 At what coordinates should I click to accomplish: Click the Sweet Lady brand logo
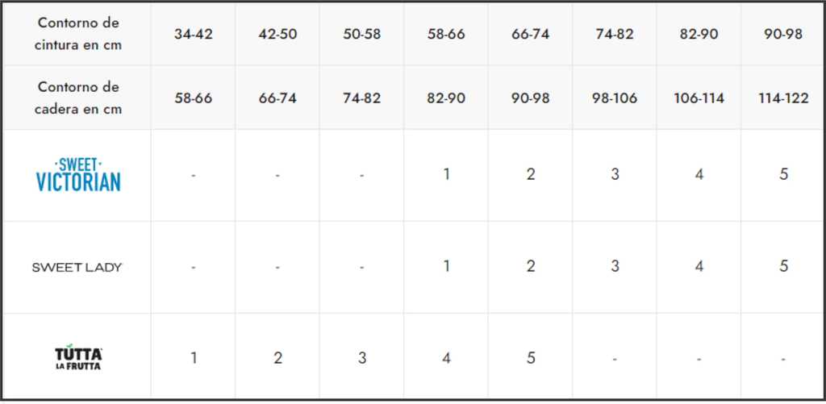[77, 267]
